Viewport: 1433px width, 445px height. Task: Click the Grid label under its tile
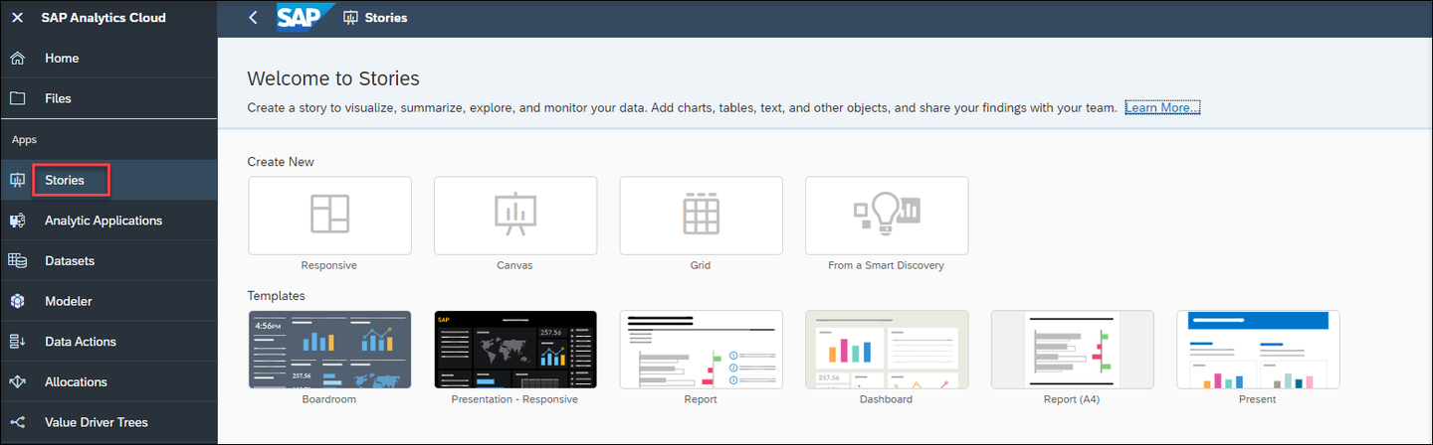click(701, 266)
